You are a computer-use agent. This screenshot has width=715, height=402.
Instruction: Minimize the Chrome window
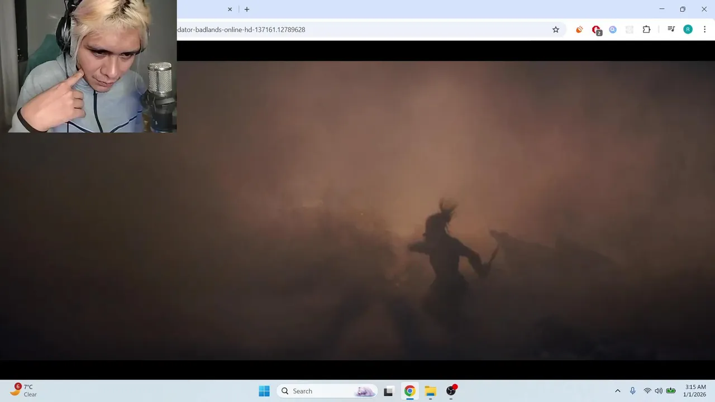662,9
